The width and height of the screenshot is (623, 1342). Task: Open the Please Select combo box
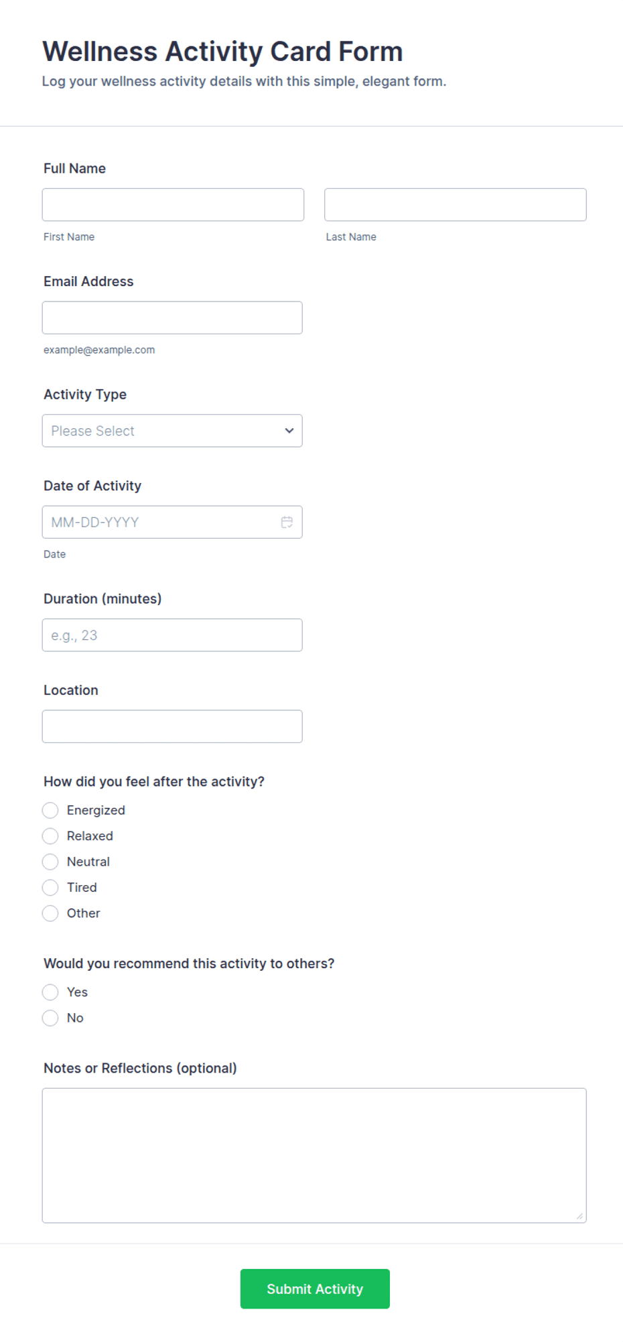[172, 431]
